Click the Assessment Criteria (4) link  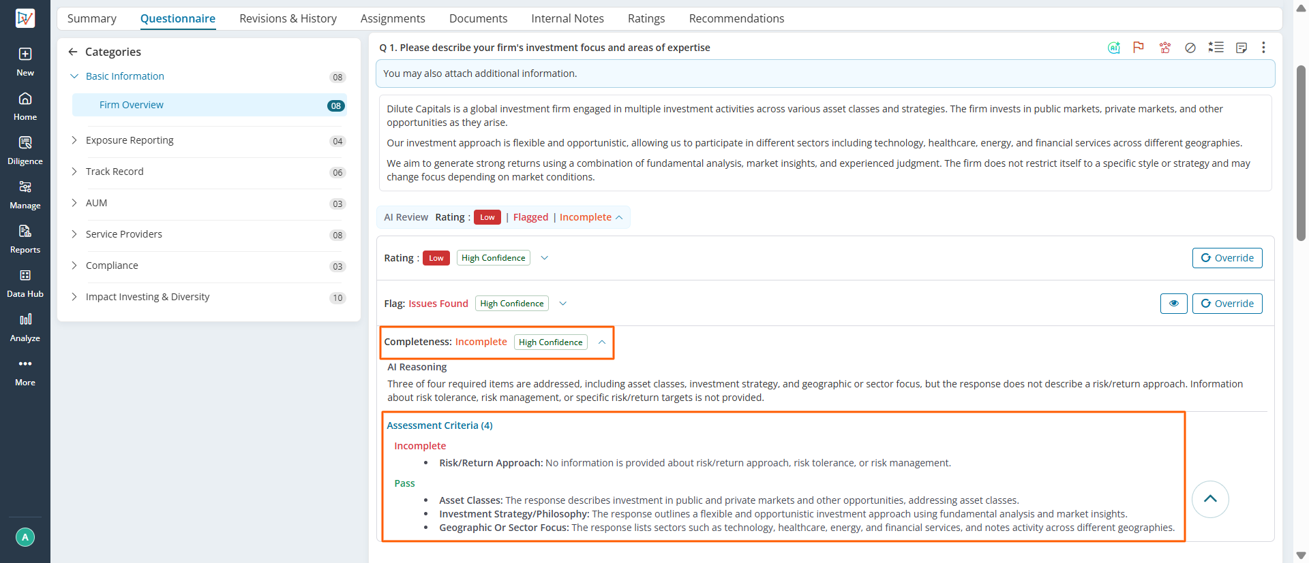coord(440,425)
